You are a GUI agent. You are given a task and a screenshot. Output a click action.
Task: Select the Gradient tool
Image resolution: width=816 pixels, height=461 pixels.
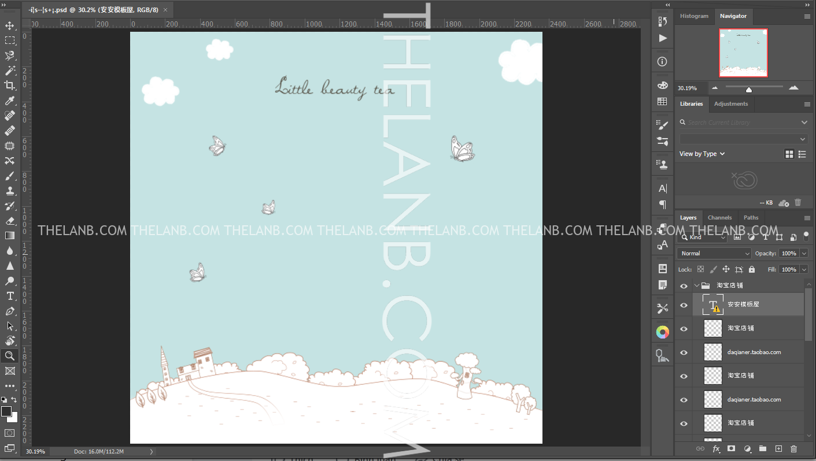(10, 236)
